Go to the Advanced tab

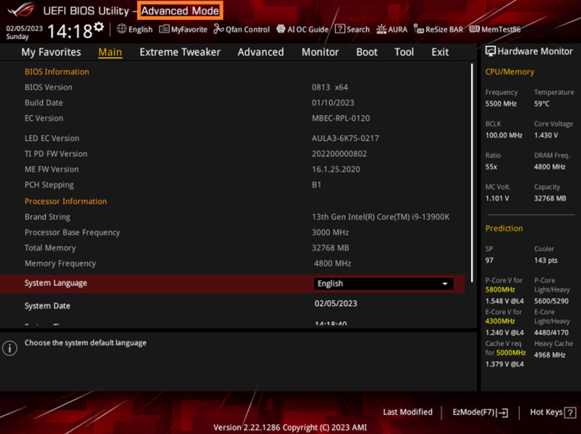261,52
